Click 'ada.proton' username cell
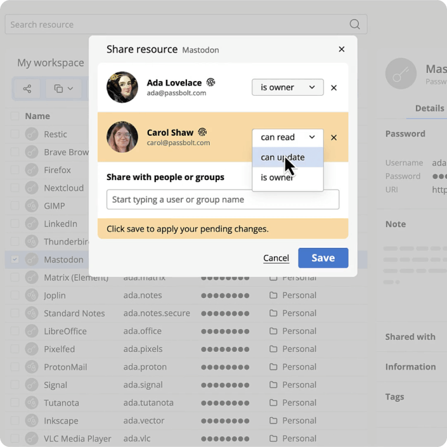 coord(145,367)
